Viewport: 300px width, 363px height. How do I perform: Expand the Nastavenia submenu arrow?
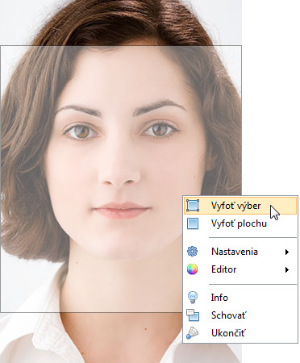[x=287, y=252]
